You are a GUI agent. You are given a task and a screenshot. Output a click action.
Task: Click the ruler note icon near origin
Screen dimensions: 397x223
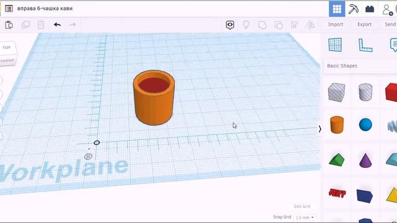pyautogui.click(x=88, y=157)
